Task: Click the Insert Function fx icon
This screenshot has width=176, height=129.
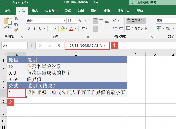Action: pyautogui.click(x=59, y=46)
